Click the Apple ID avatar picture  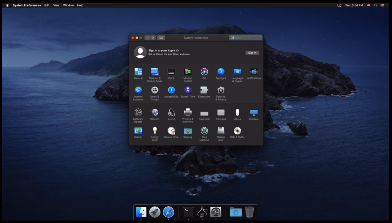(x=140, y=52)
